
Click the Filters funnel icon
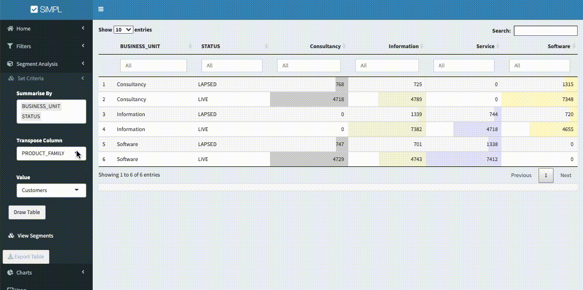10,47
